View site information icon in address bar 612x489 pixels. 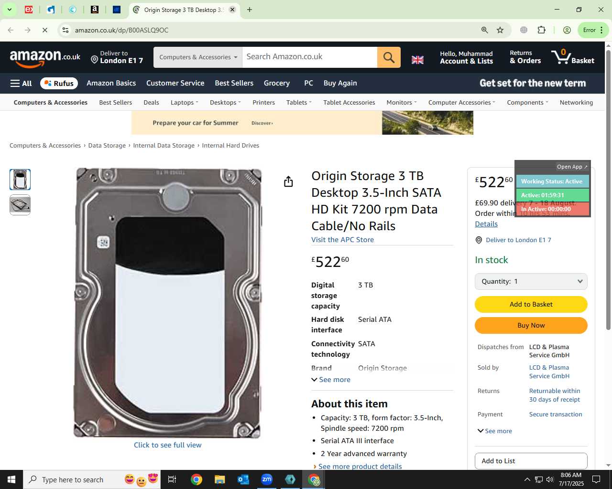tap(66, 30)
